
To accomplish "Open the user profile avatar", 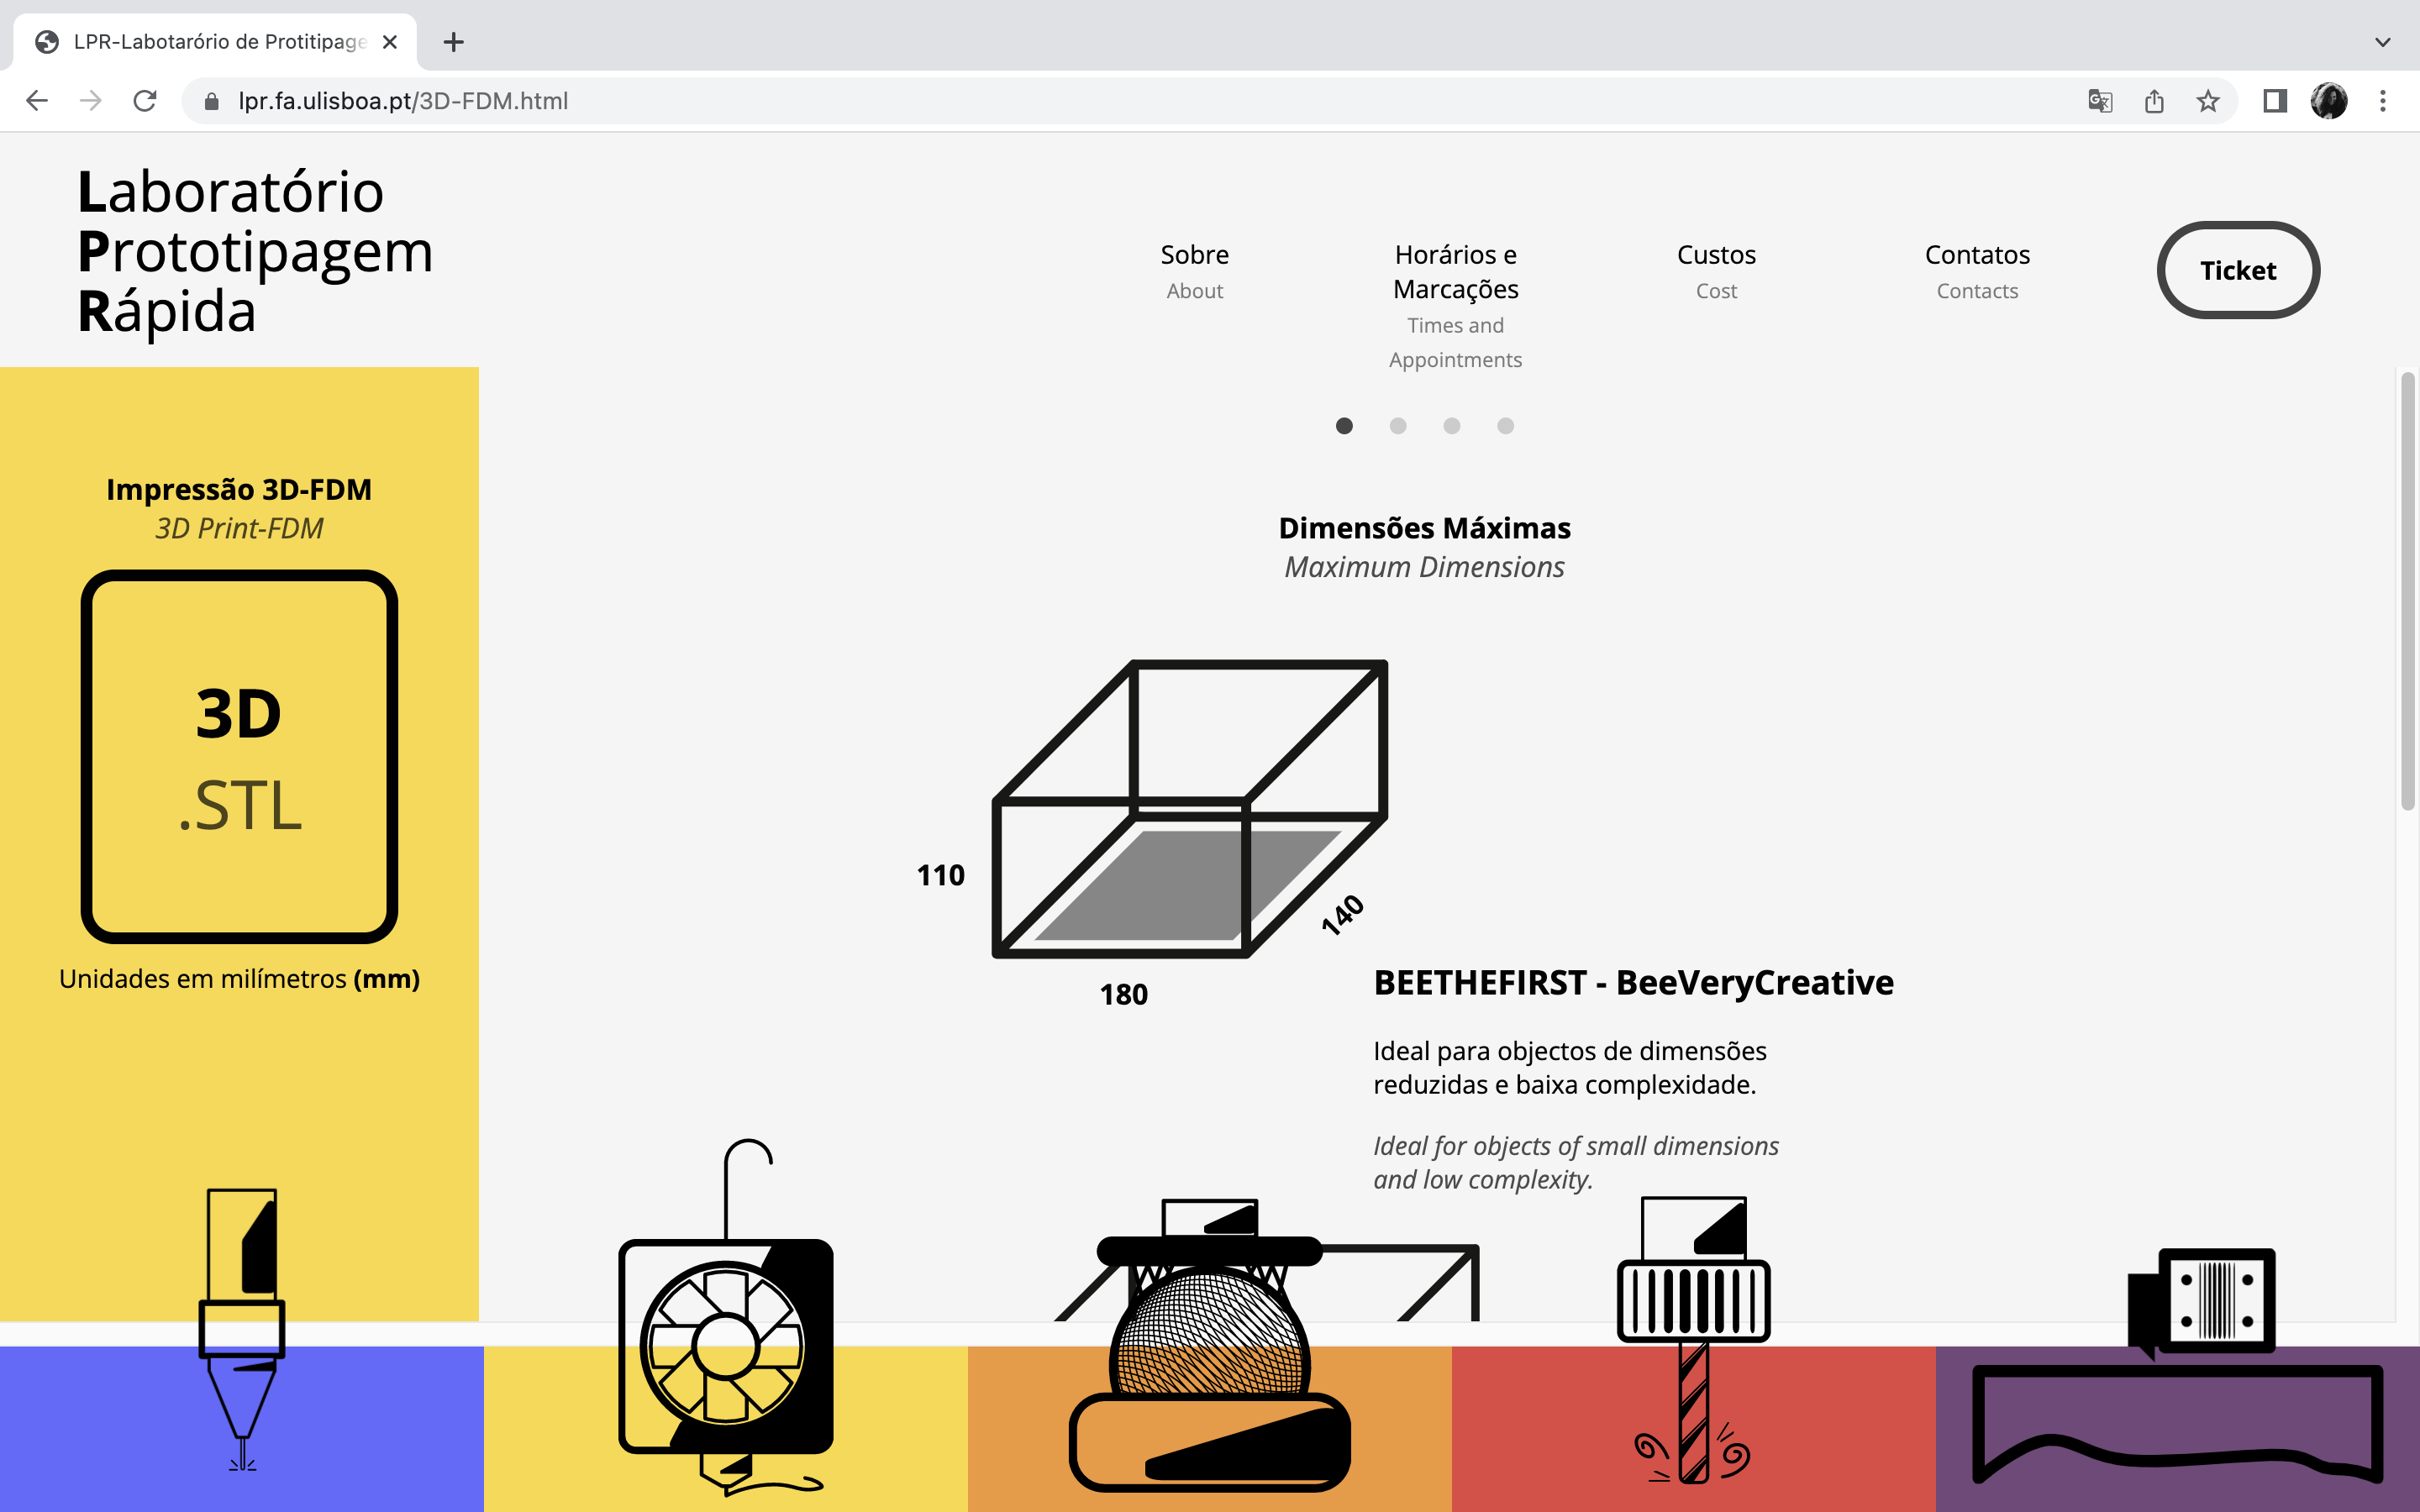I will [2329, 101].
